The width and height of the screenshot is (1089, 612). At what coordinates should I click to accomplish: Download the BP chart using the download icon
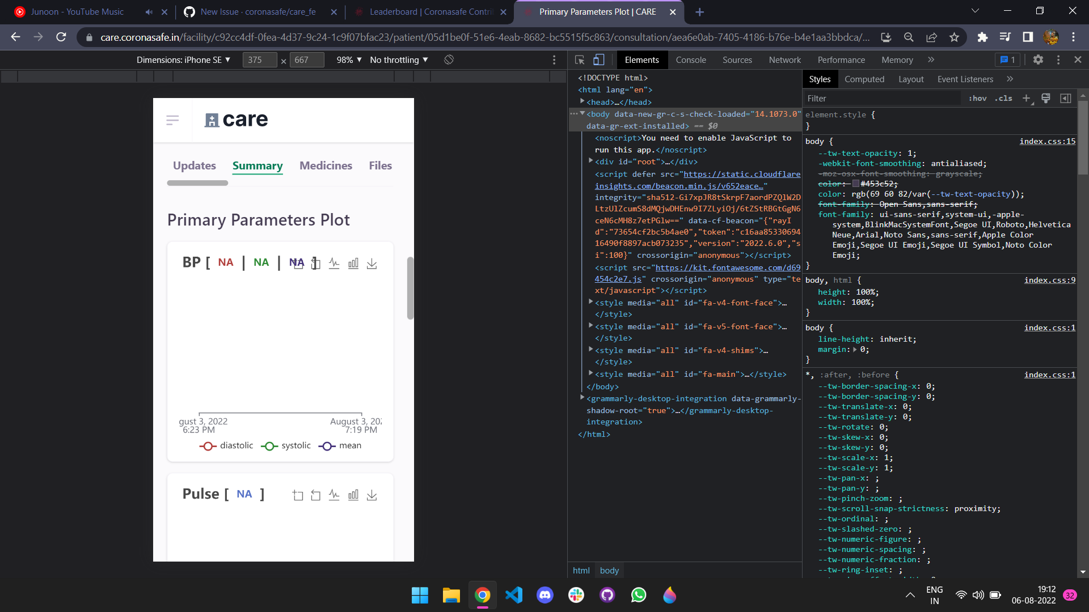(x=372, y=263)
